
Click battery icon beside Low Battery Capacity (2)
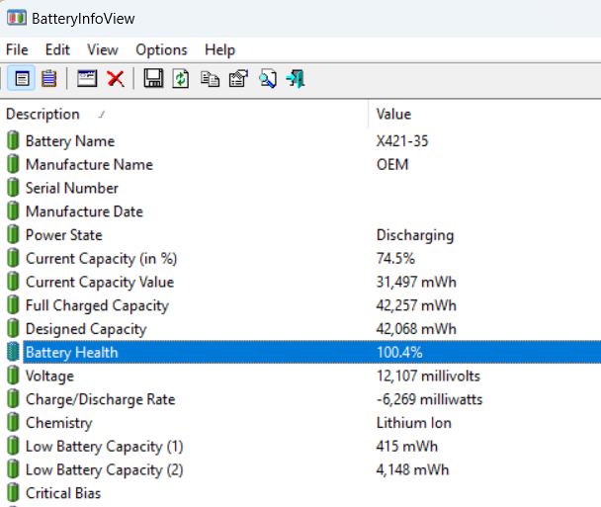coord(13,469)
